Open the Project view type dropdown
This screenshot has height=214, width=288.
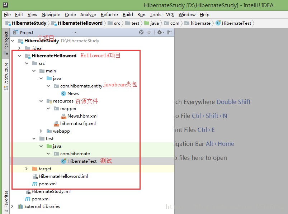(x=75, y=33)
